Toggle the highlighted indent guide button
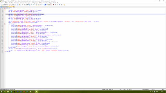 tap(45, 5)
